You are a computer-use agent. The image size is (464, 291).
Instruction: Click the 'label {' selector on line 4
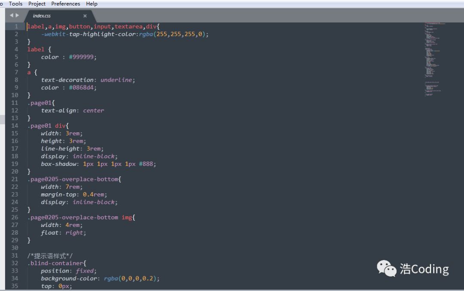39,49
